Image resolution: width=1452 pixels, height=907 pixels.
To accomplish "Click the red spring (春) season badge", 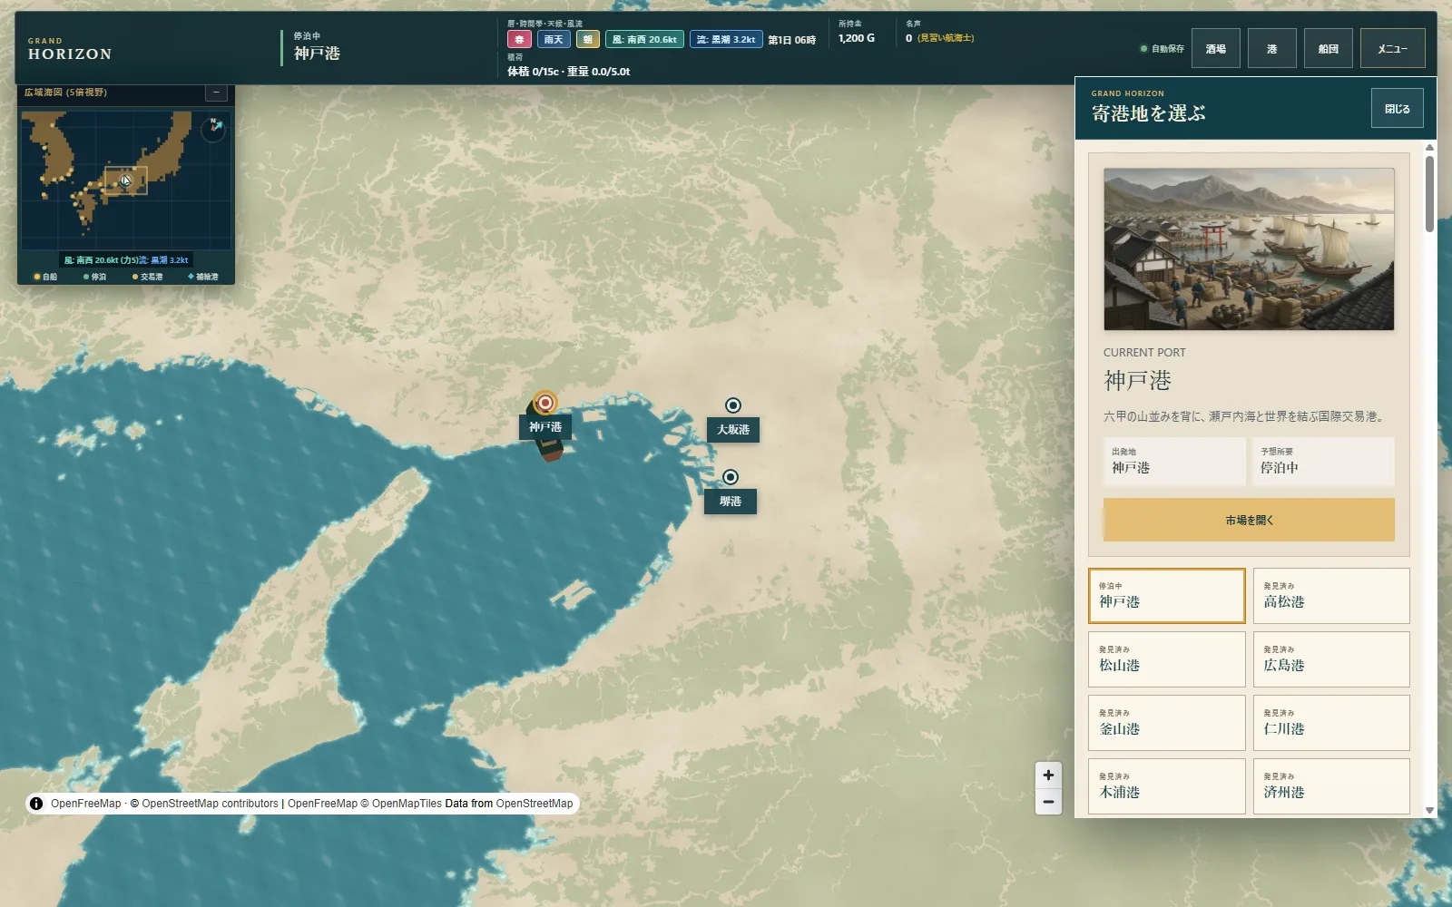I will [519, 40].
